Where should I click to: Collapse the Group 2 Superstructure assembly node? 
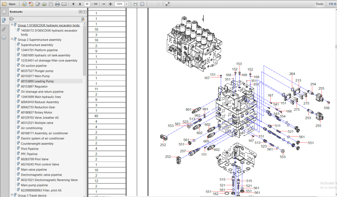12,39
